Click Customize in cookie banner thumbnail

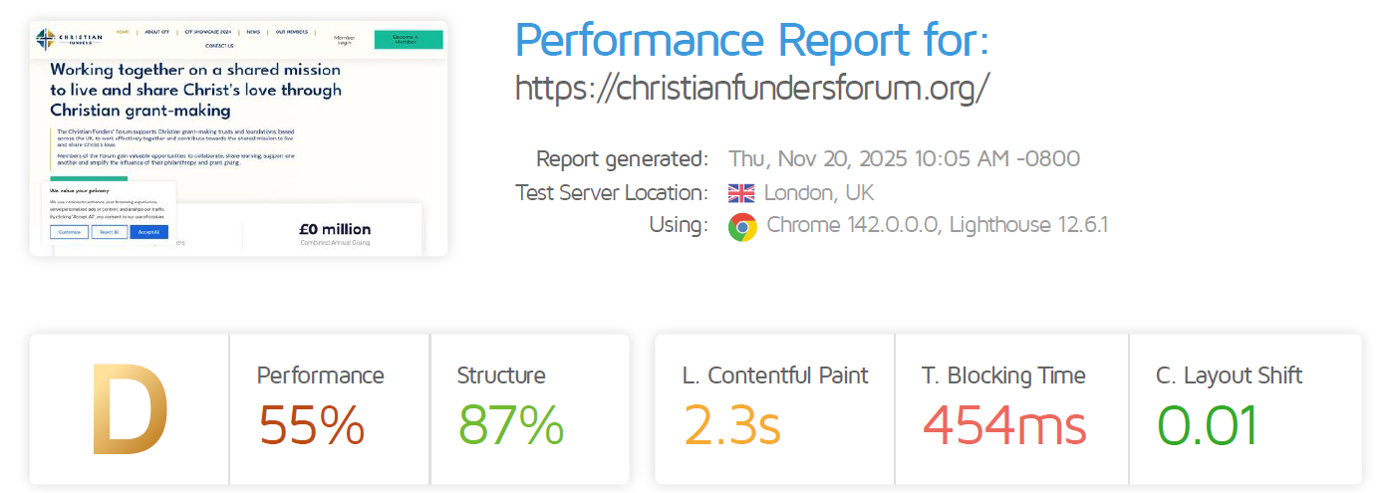tap(69, 232)
